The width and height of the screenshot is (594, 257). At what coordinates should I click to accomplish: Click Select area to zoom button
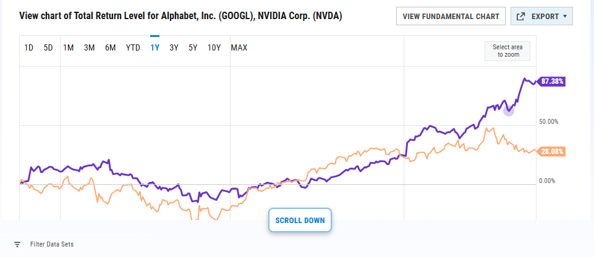pos(507,51)
